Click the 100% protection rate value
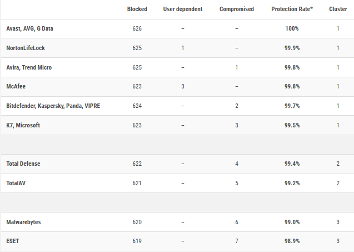 pyautogui.click(x=292, y=29)
